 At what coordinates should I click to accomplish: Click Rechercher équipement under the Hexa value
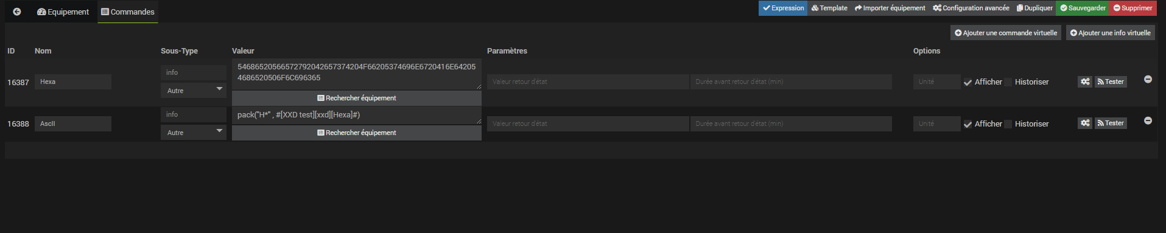(357, 98)
